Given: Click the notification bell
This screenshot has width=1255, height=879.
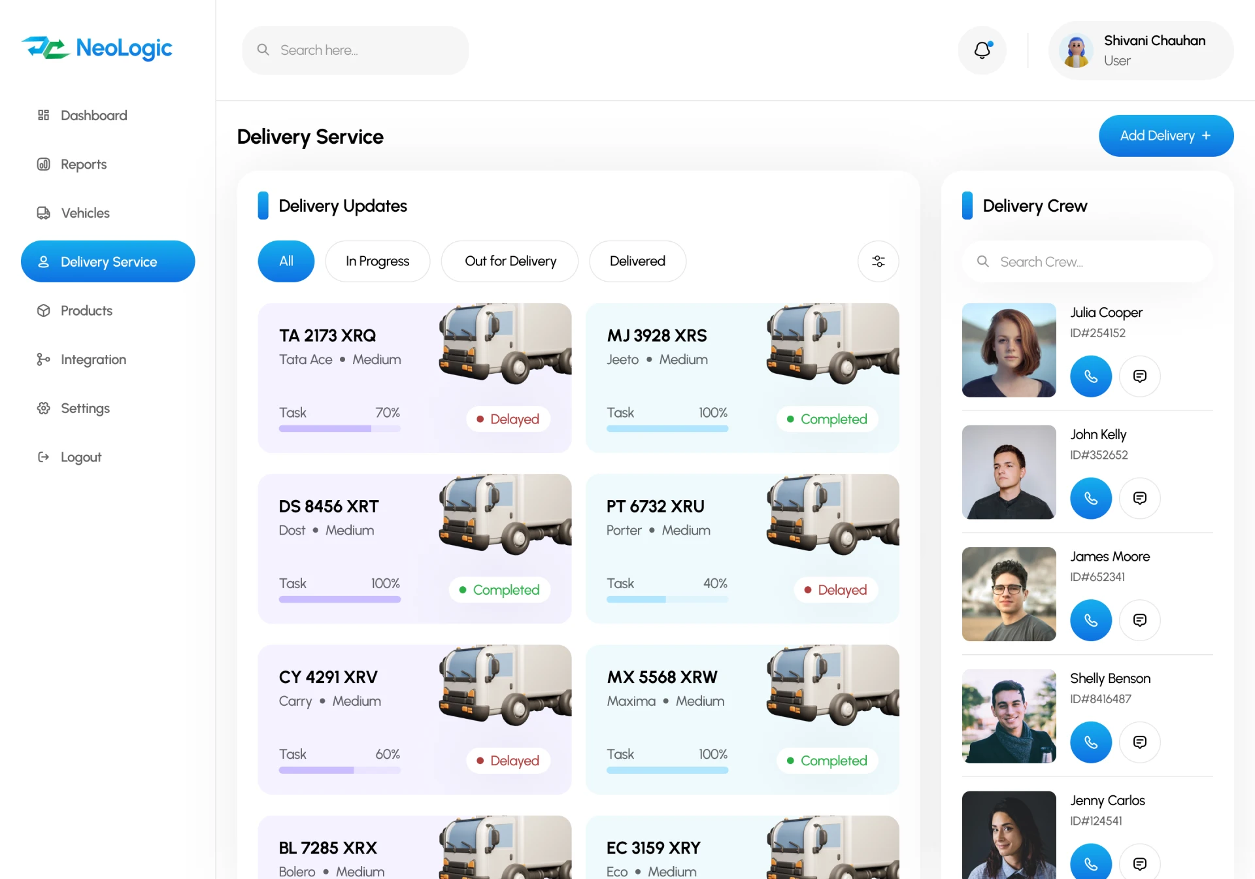Looking at the screenshot, I should (982, 50).
